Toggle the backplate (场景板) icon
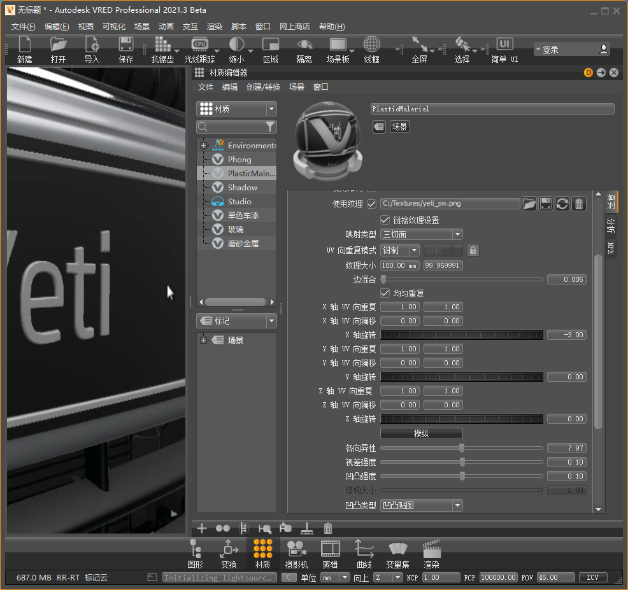Image resolution: width=628 pixels, height=590 pixels. 338,50
